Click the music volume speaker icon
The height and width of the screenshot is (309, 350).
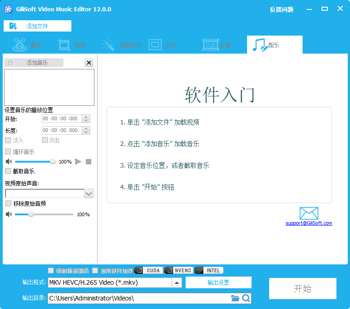pyautogui.click(x=9, y=162)
